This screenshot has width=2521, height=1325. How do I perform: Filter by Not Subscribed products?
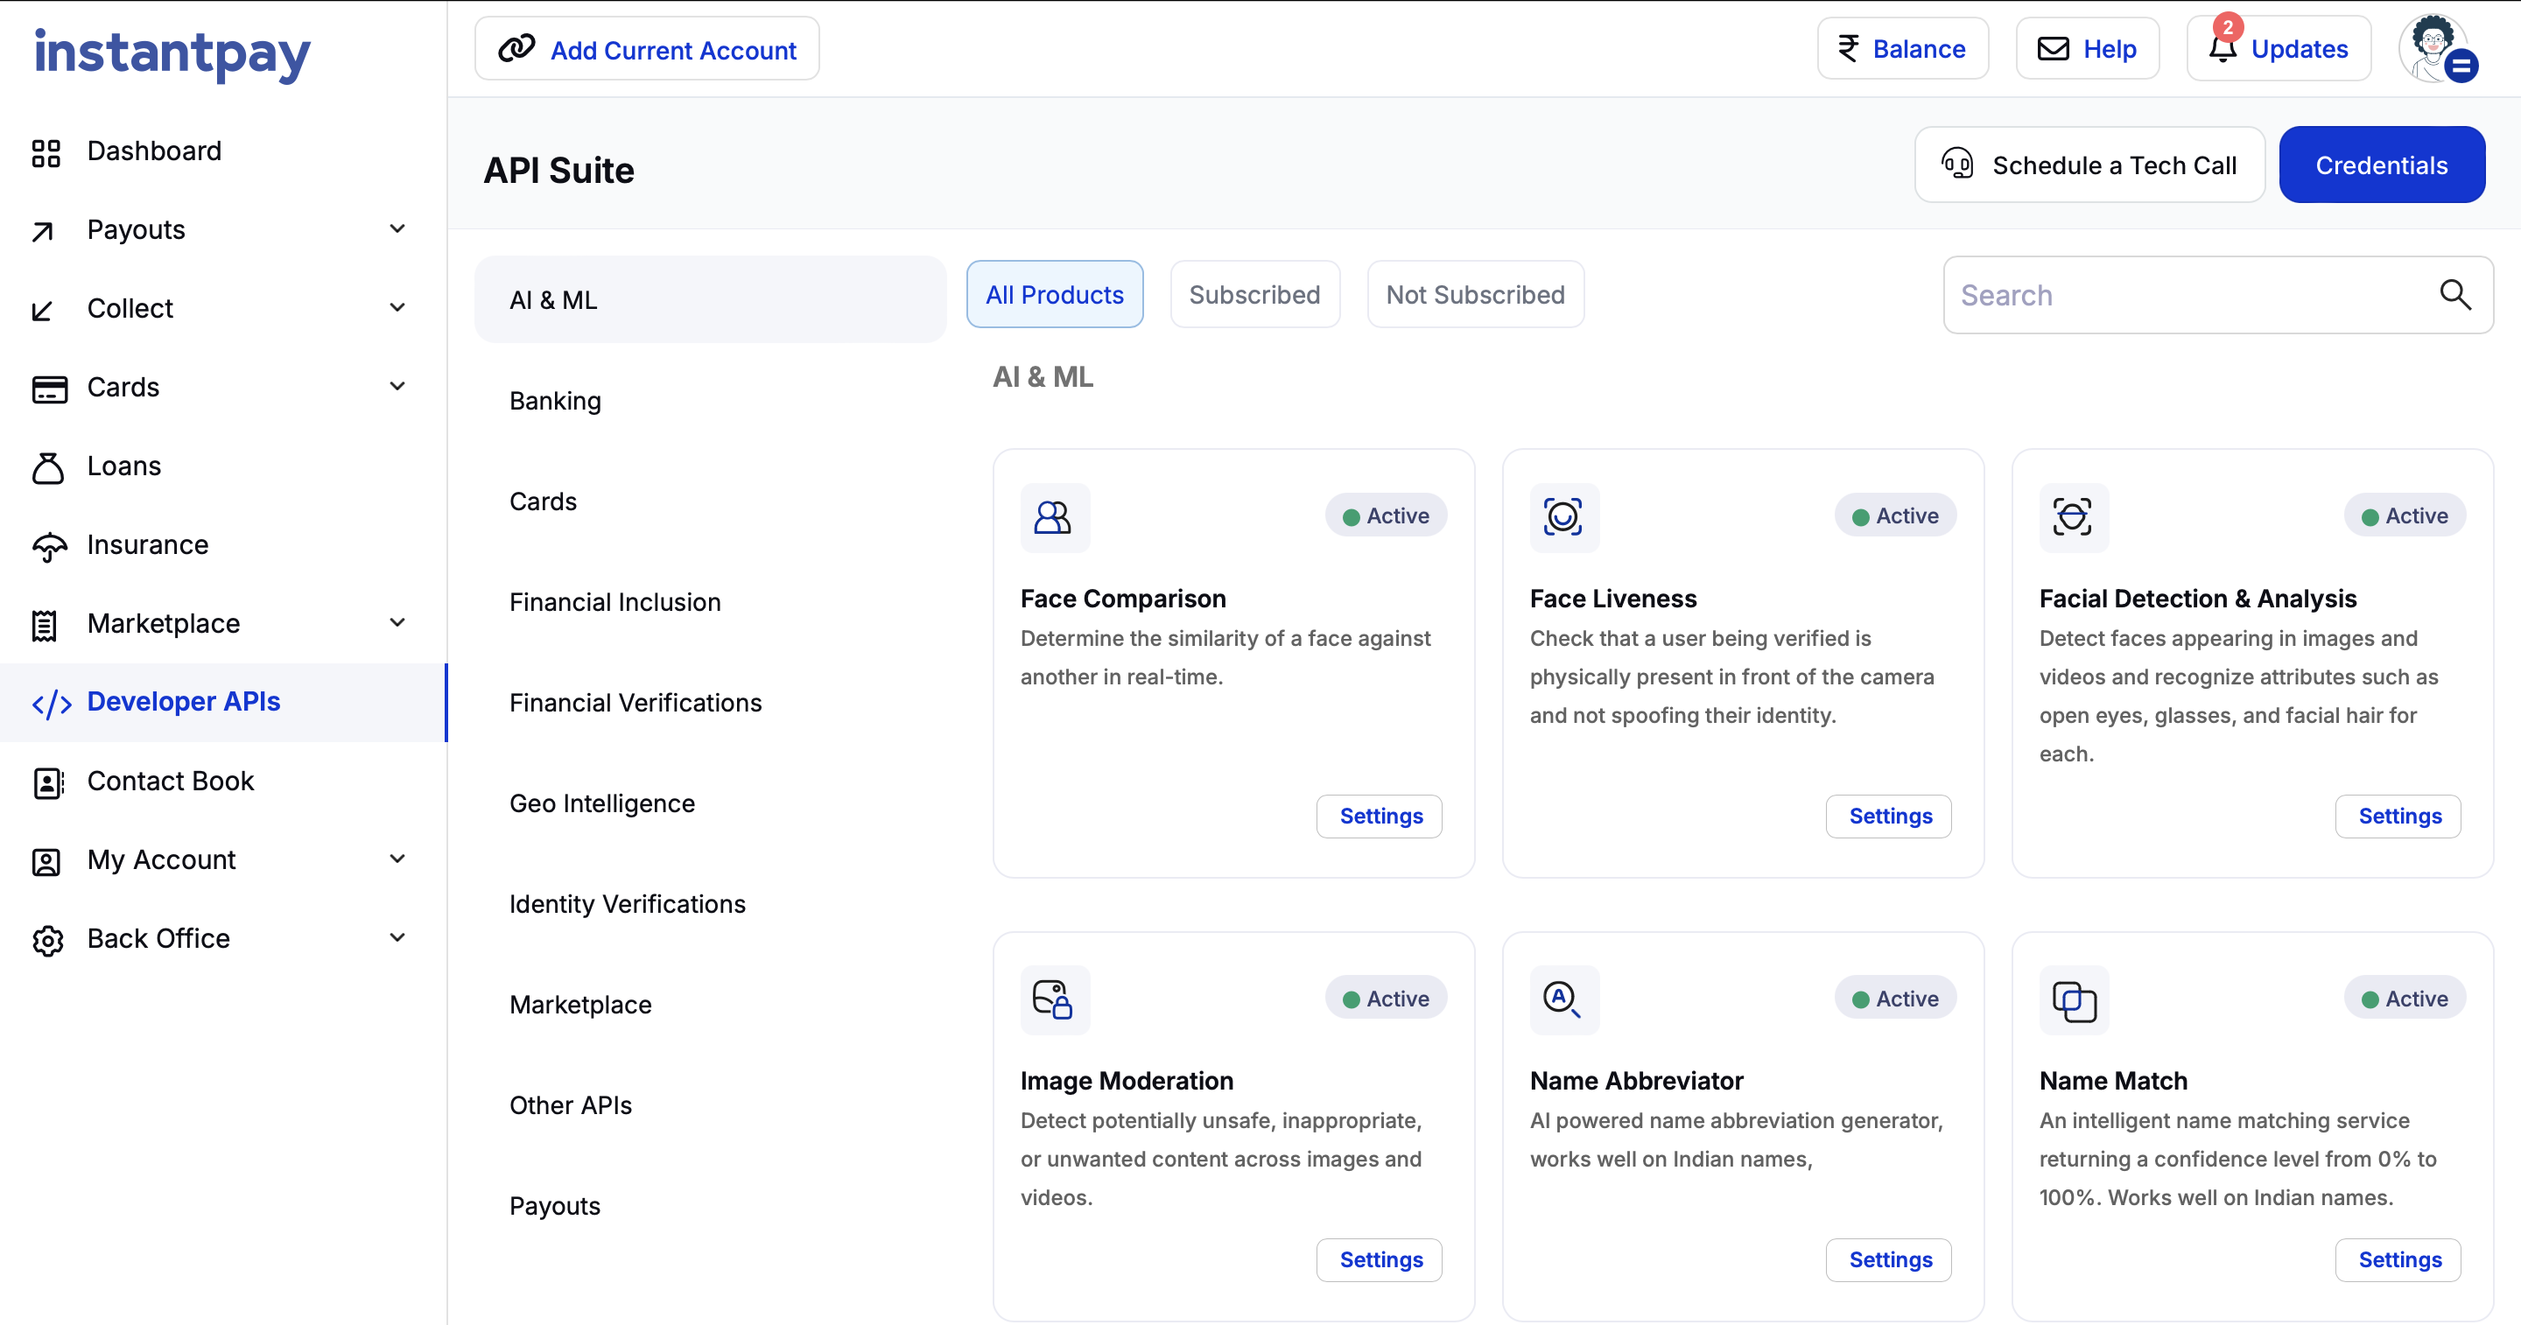point(1475,295)
